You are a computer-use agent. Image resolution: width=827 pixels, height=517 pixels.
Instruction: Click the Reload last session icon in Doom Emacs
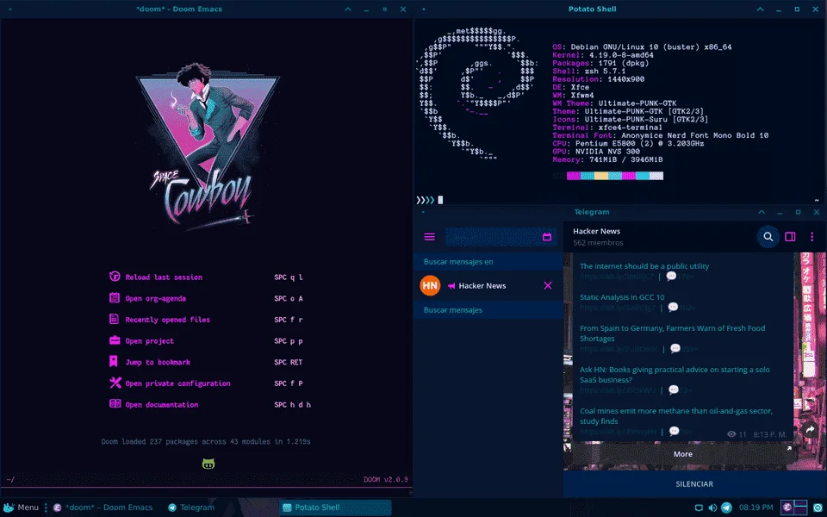115,277
